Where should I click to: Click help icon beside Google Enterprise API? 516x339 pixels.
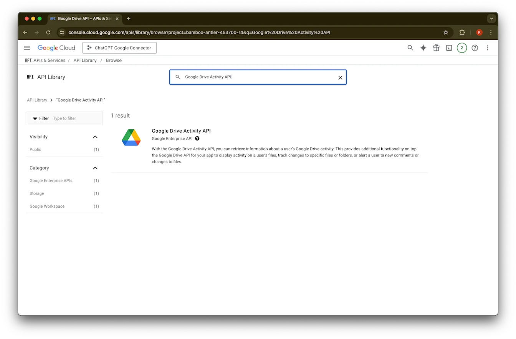coord(197,139)
